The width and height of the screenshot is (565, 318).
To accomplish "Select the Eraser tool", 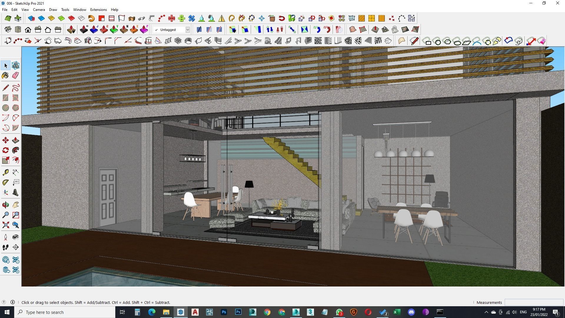I will pyautogui.click(x=16, y=76).
